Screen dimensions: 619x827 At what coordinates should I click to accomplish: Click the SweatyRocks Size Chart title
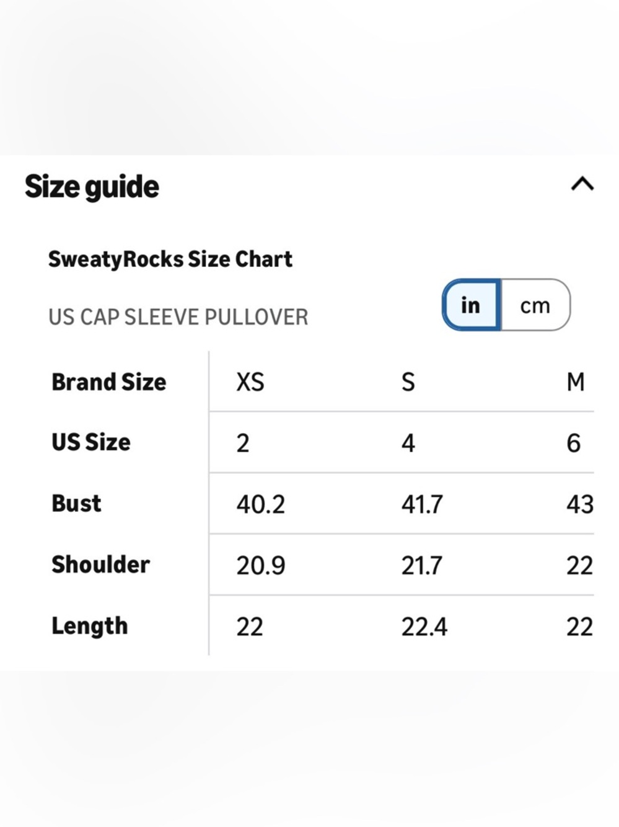(170, 259)
